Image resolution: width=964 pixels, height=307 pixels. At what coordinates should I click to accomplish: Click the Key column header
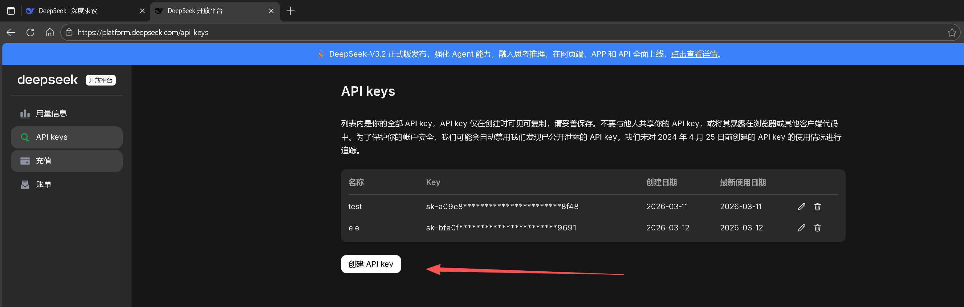[x=433, y=182]
